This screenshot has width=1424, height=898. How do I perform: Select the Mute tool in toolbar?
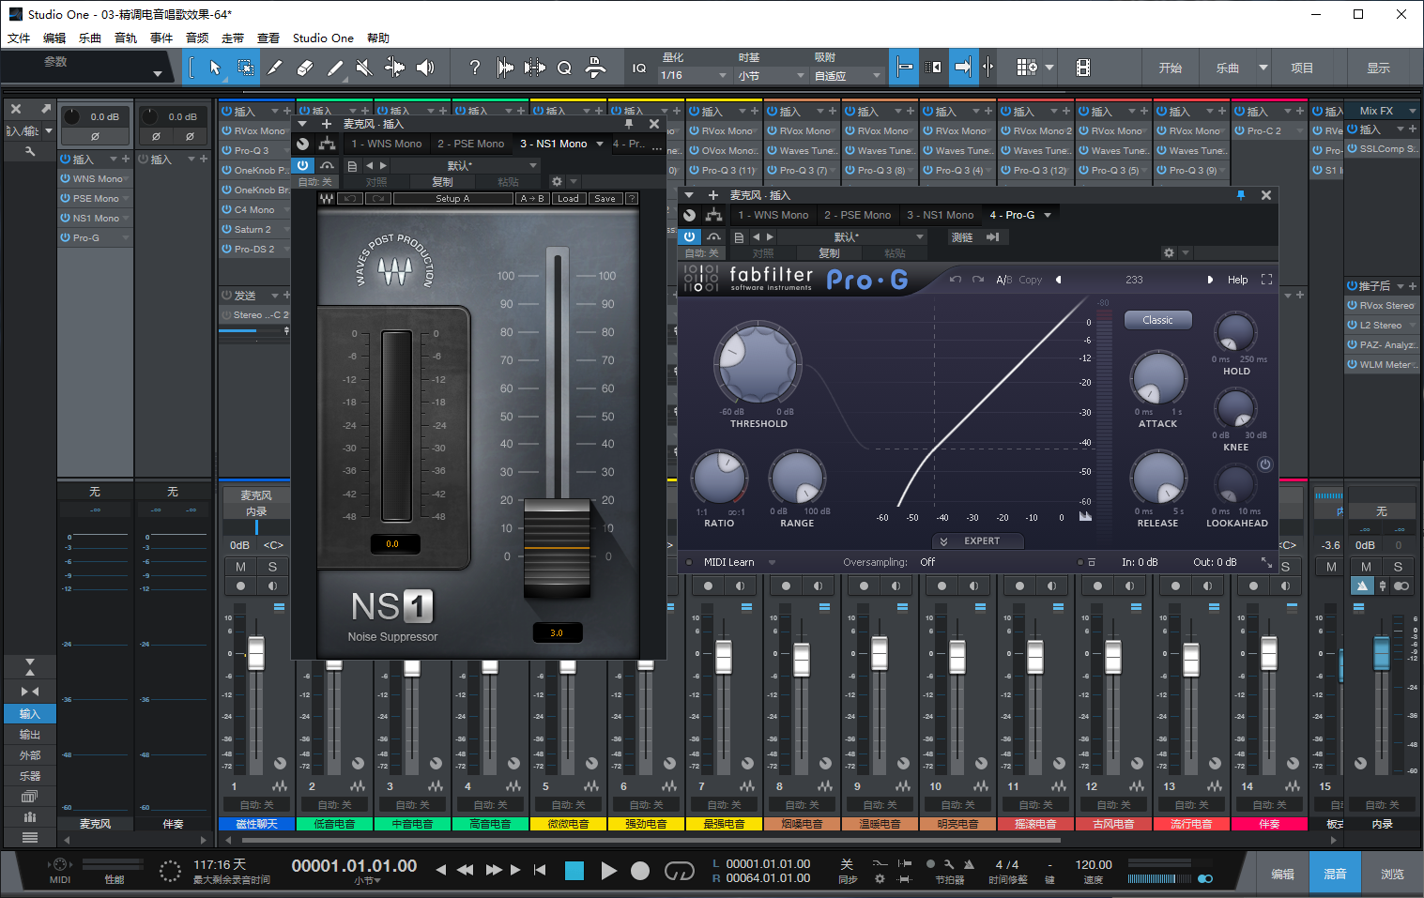click(364, 68)
